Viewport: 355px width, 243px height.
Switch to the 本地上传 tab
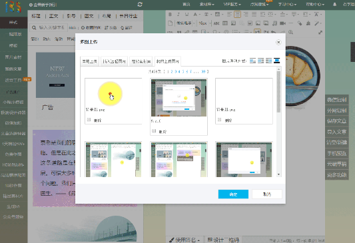click(x=90, y=61)
